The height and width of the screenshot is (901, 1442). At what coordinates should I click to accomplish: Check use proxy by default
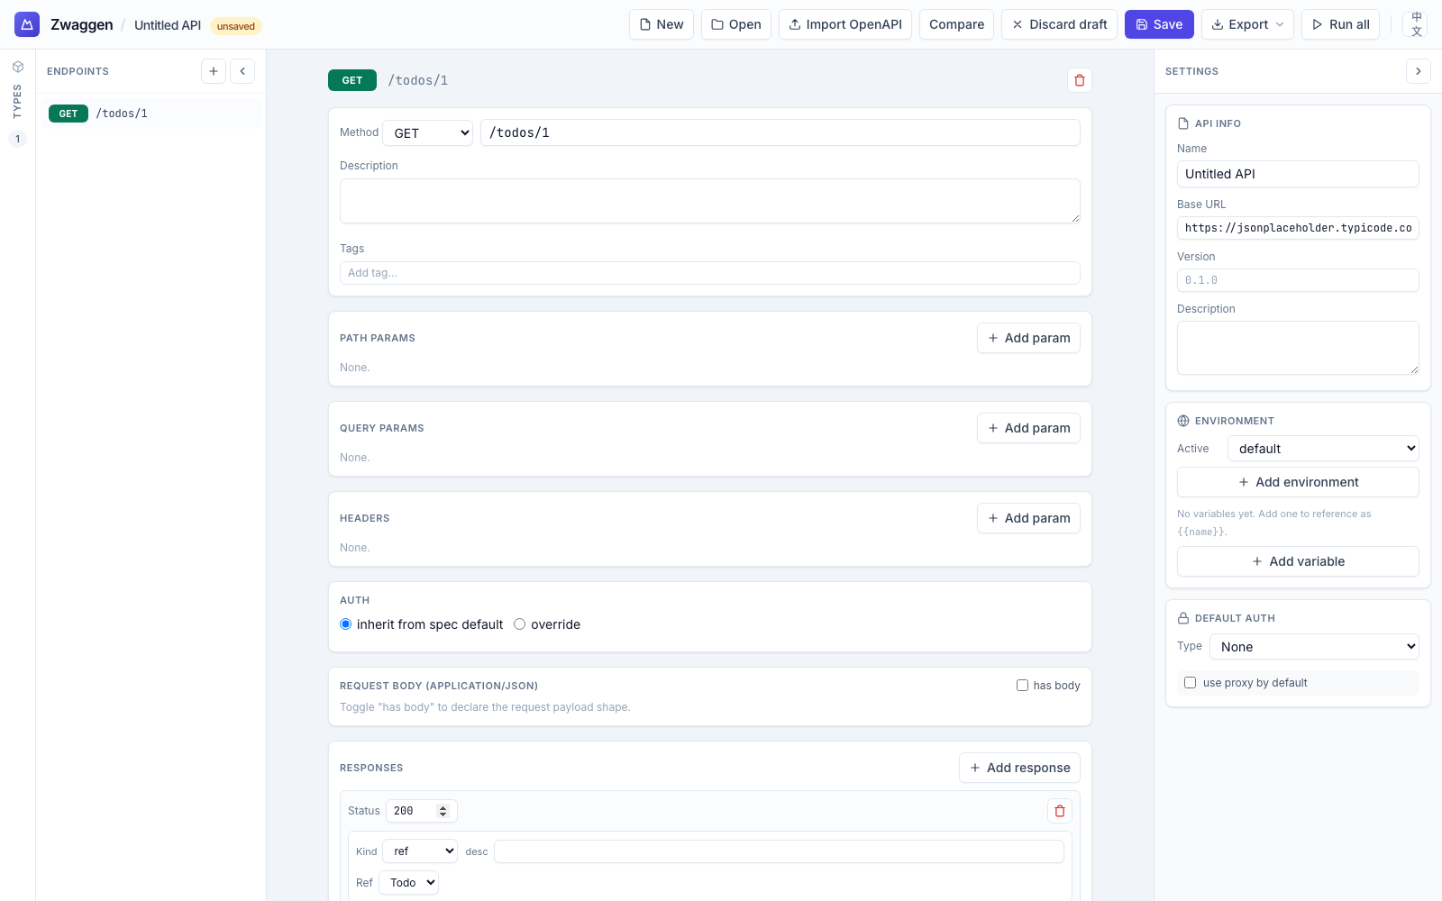pos(1190,682)
